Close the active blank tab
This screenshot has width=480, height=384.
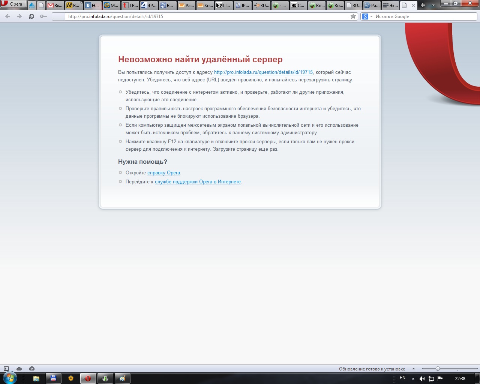click(413, 5)
